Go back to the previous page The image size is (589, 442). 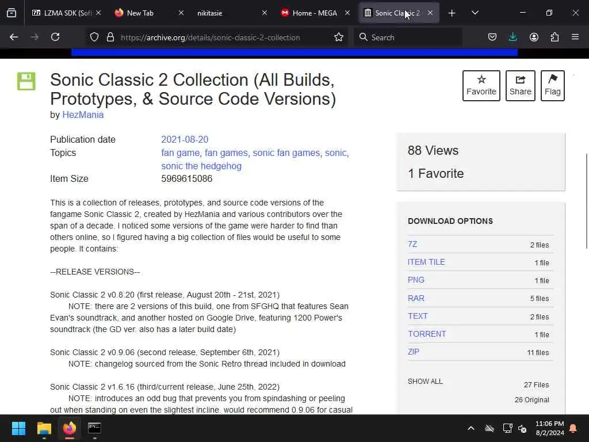tap(14, 37)
